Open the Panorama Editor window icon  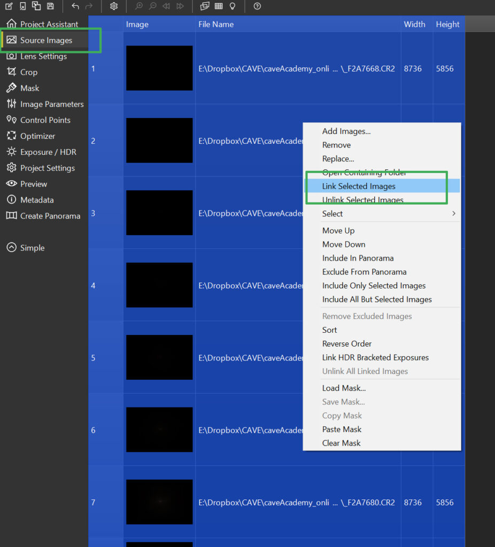(205, 6)
